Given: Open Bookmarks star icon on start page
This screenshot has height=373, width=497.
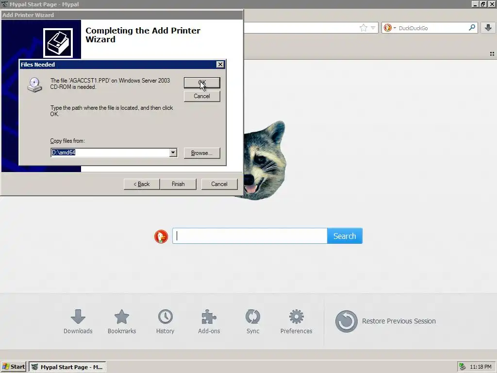Looking at the screenshot, I should (122, 317).
